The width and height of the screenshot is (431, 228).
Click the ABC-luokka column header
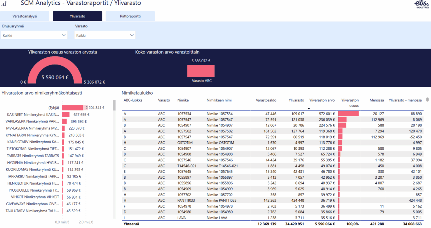pos(133,100)
